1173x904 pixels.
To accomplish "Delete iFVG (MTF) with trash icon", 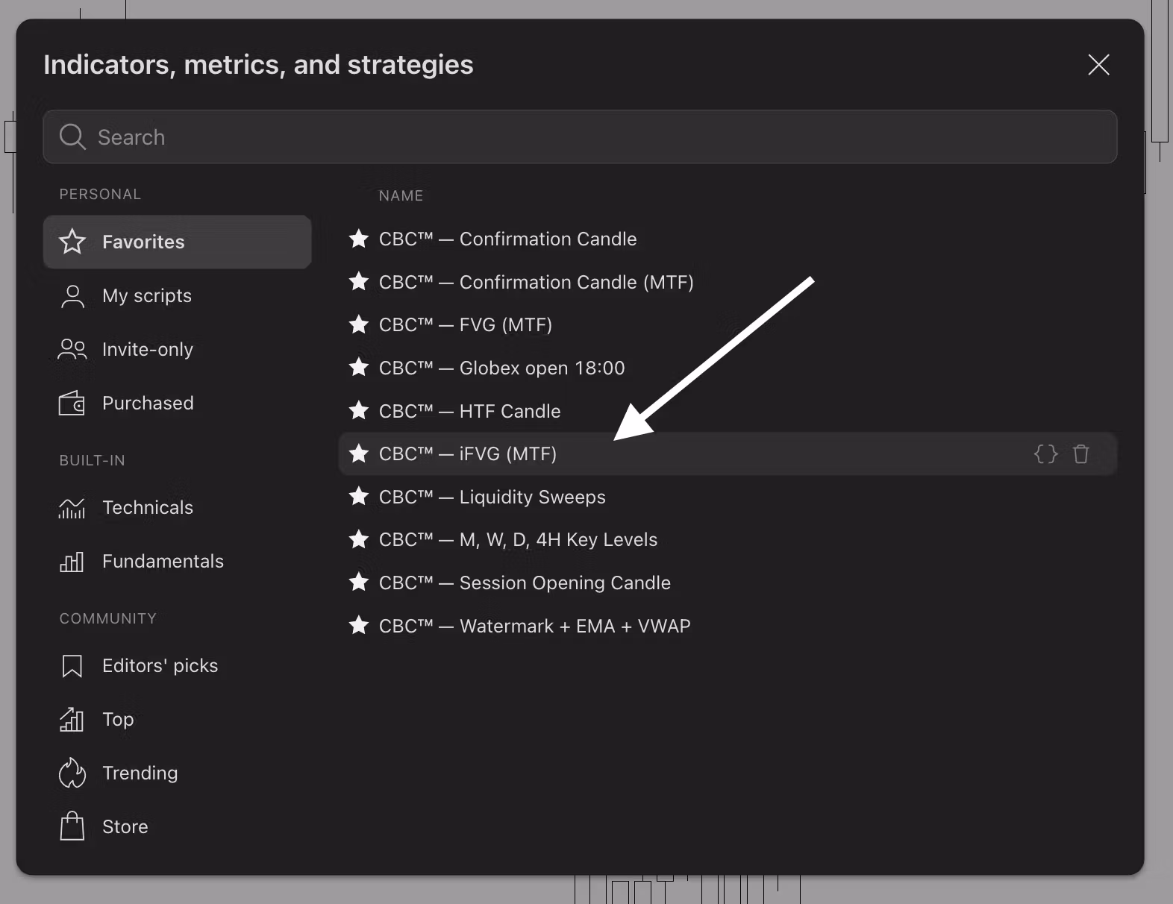I will [x=1081, y=453].
